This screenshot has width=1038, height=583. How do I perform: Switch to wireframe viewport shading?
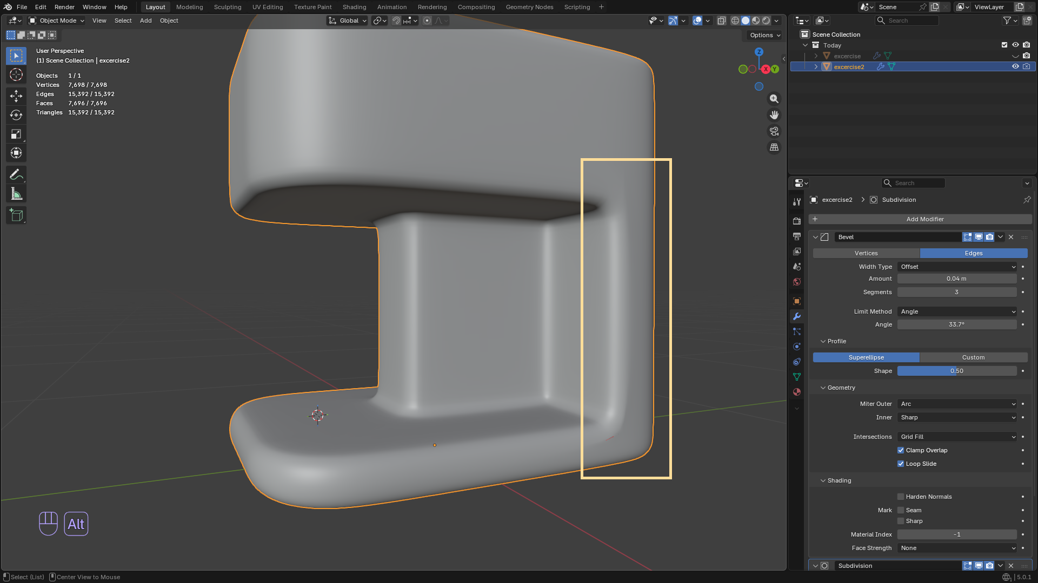(735, 21)
